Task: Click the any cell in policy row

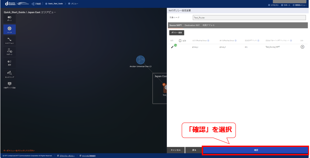Action: [x=246, y=47]
